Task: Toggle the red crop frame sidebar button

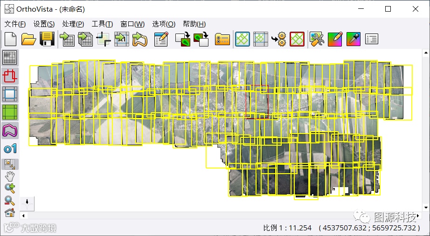Action: coord(10,76)
